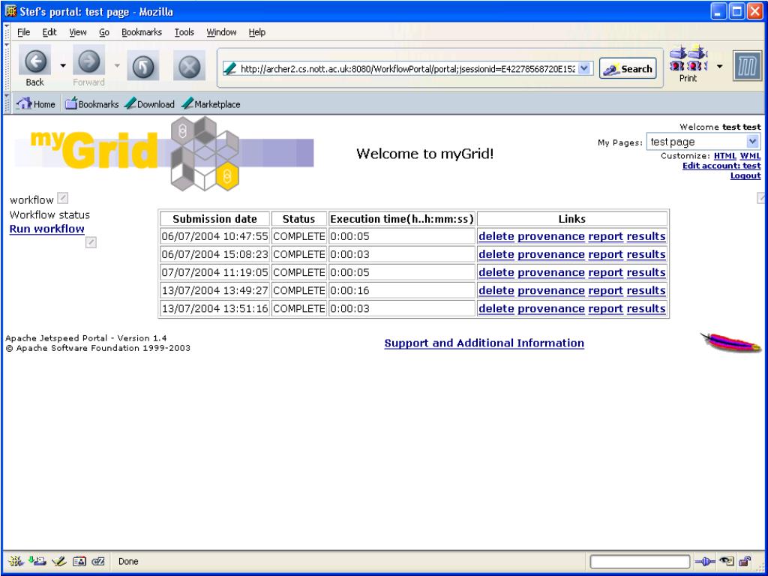Reload the page with the Reload icon

(x=142, y=66)
